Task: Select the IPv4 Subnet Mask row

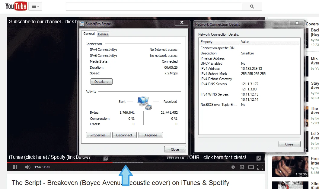Action: [x=249, y=73]
